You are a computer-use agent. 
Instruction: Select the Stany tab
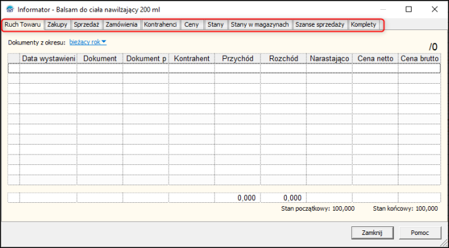[215, 25]
